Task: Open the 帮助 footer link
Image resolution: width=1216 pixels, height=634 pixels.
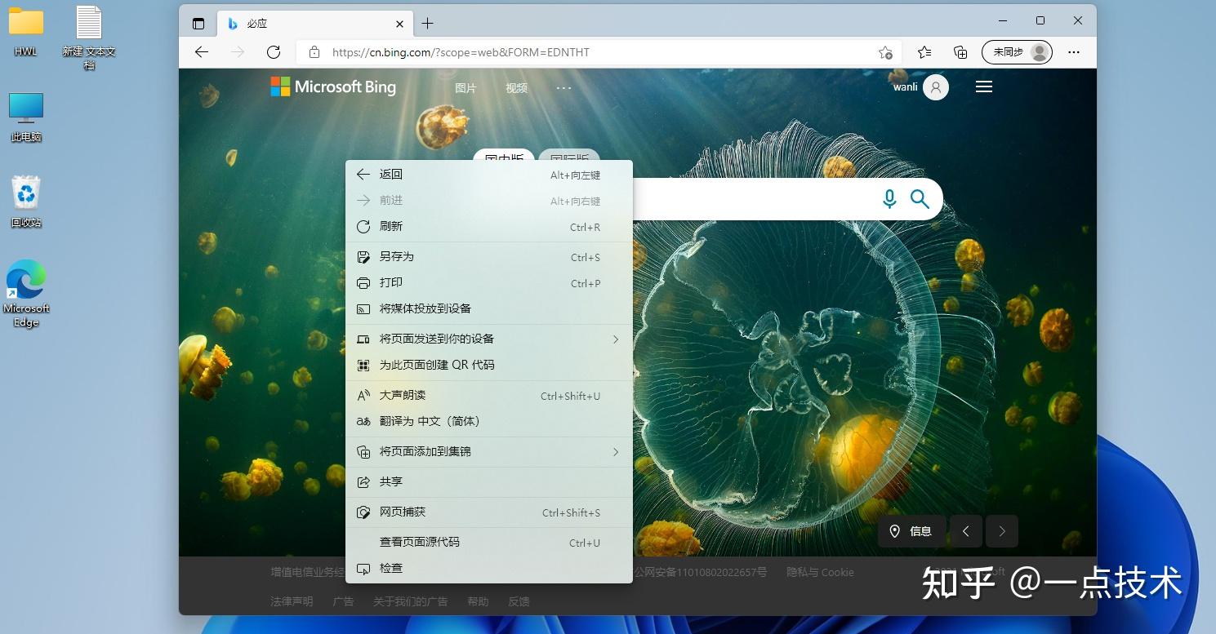Action: 478,601
